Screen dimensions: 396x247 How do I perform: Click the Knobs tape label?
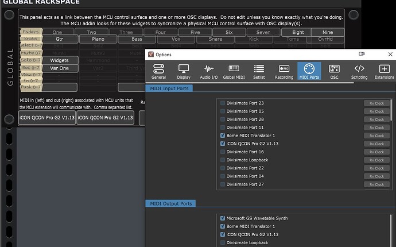pos(31,38)
